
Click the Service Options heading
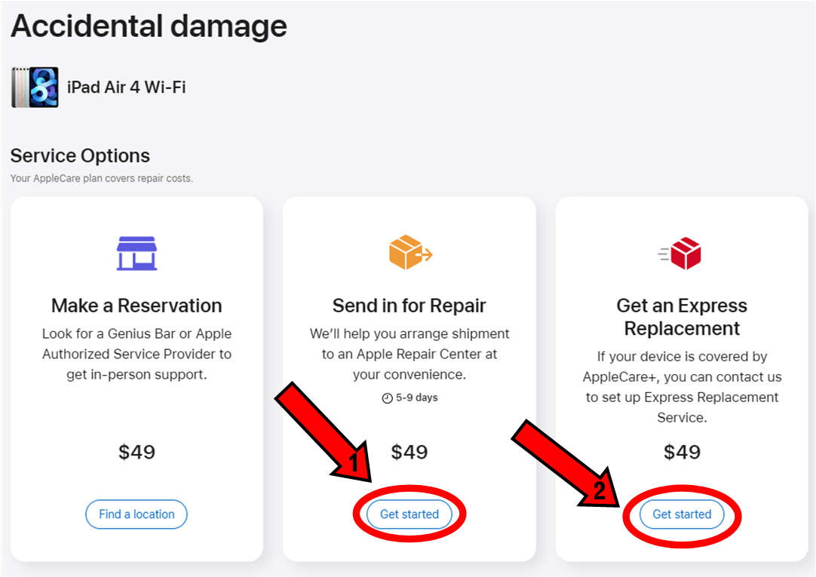[80, 155]
